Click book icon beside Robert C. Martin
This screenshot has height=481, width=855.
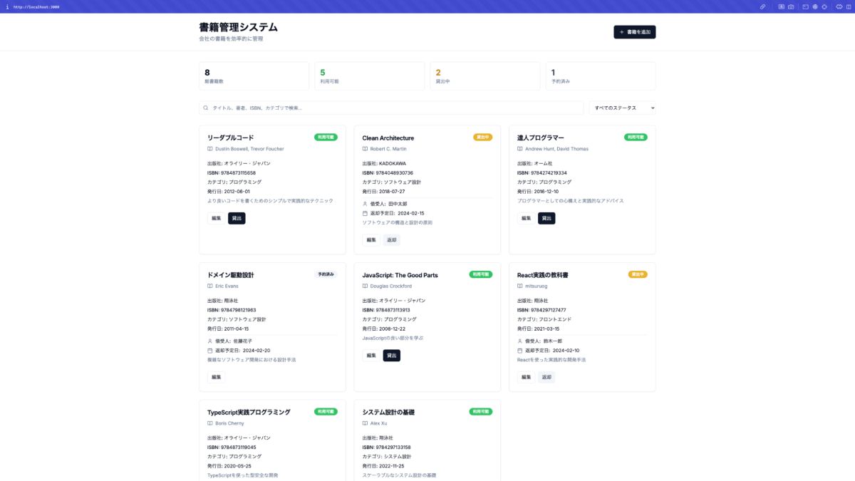[x=365, y=149]
